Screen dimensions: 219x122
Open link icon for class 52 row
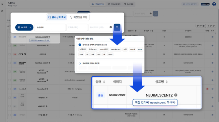coord(212,54)
